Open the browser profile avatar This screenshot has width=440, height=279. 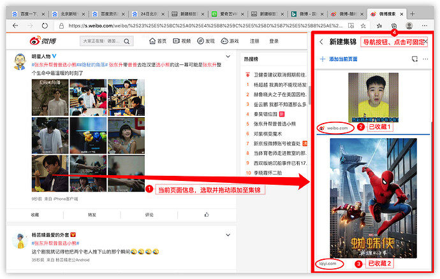coord(409,25)
